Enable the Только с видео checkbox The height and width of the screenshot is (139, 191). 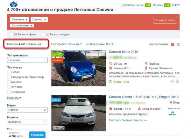44,34
